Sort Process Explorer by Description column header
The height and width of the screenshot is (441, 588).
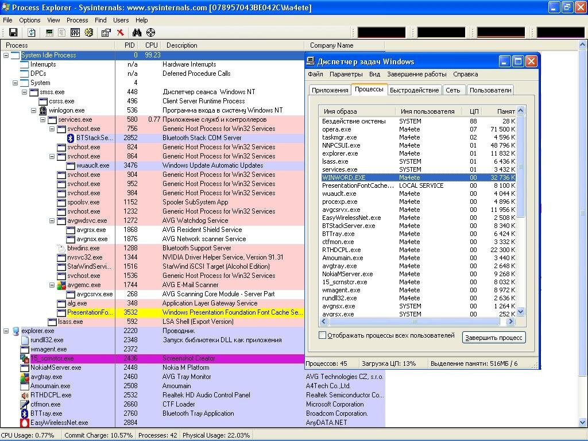[x=233, y=45]
